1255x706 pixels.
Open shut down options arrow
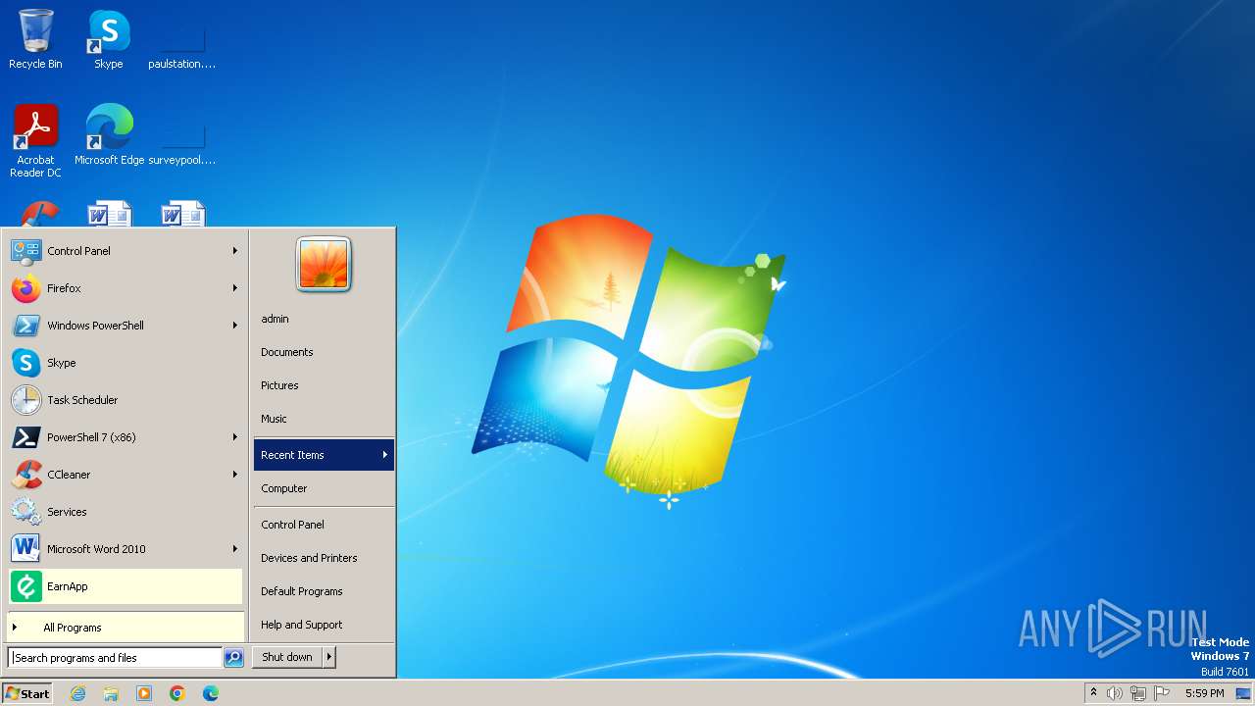click(x=329, y=657)
